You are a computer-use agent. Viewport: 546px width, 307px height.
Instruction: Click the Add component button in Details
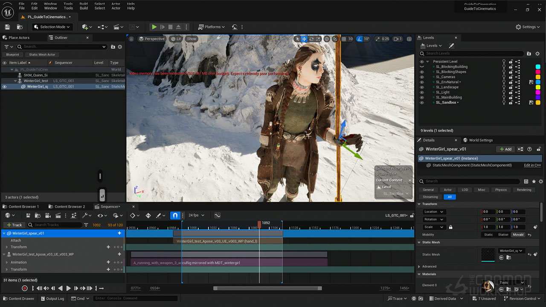pyautogui.click(x=505, y=149)
